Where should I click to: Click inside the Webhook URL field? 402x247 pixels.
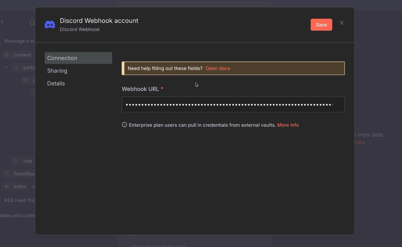coord(233,104)
